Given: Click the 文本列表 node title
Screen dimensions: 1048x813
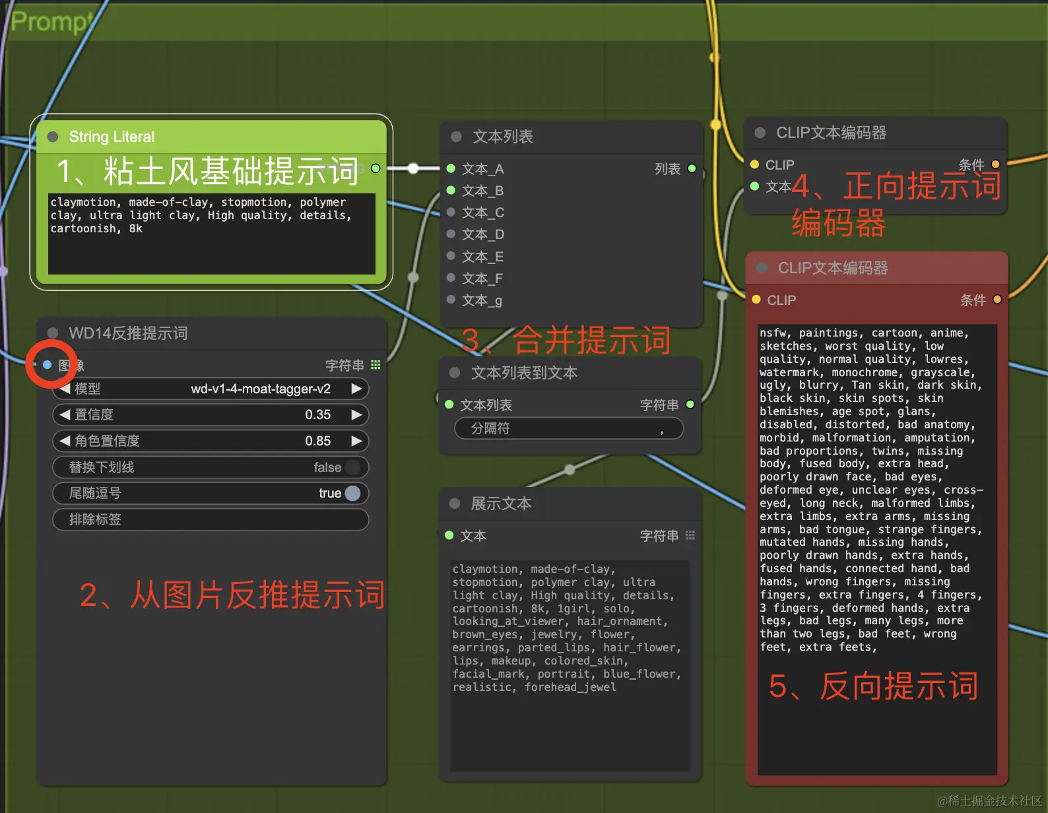Looking at the screenshot, I should 503,137.
